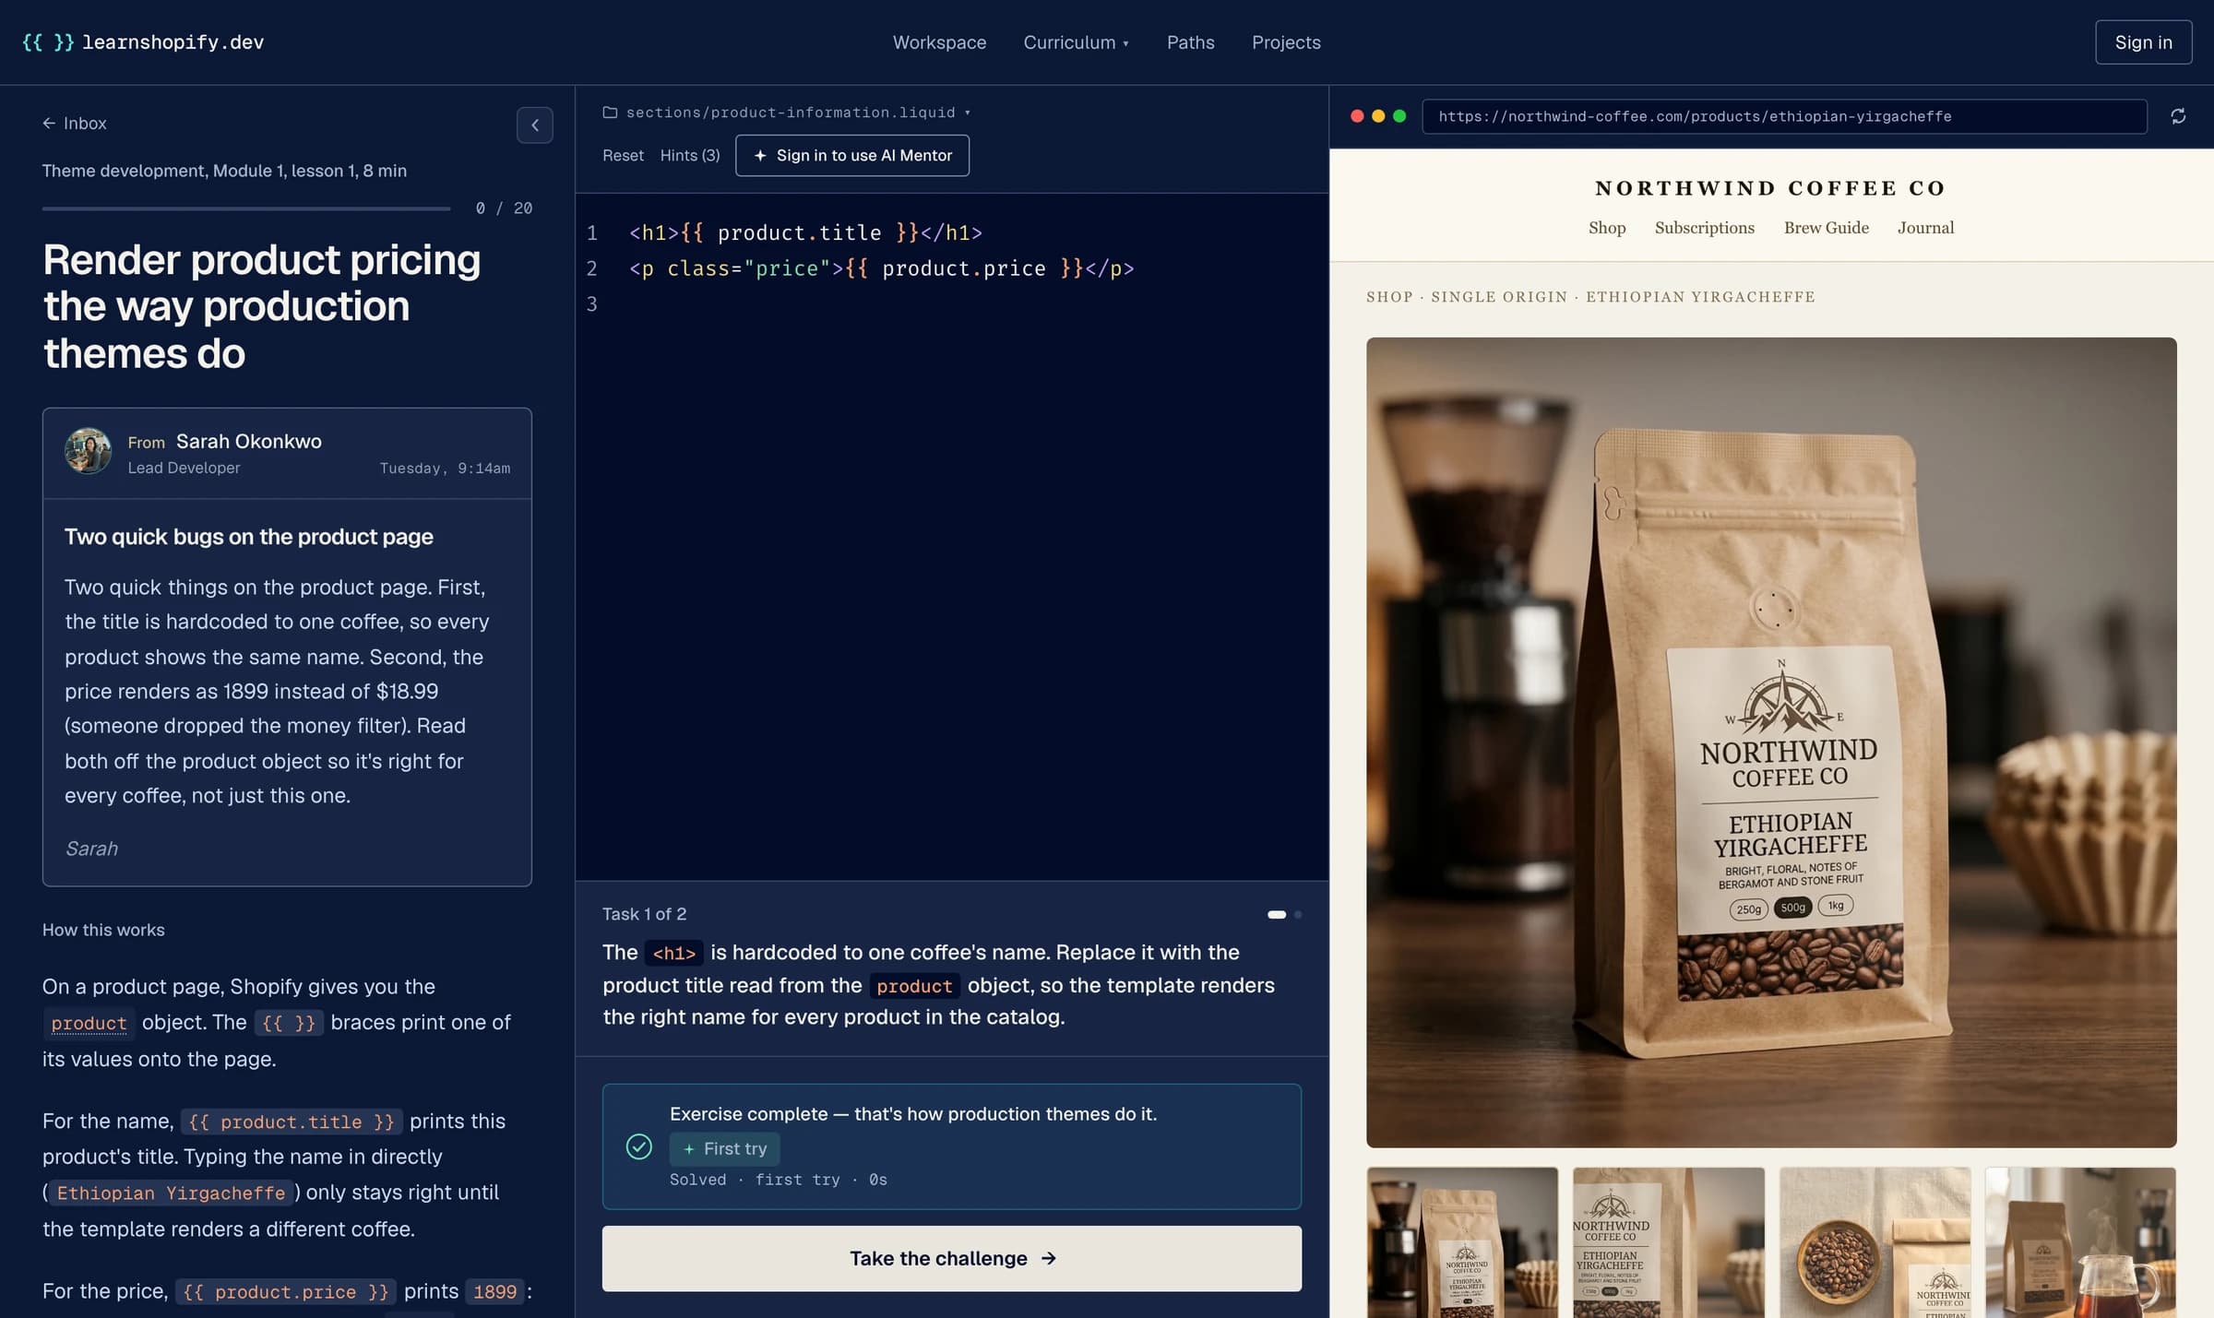Click the 1899 inline code value
Viewport: 2214px width, 1318px height.
click(x=494, y=1291)
